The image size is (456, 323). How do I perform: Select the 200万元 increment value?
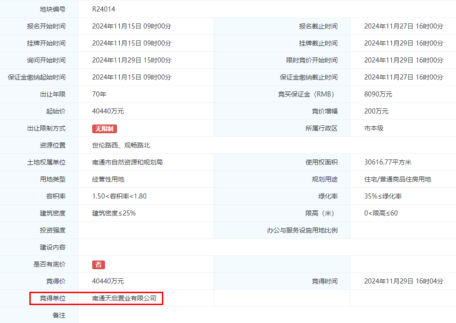(x=376, y=111)
